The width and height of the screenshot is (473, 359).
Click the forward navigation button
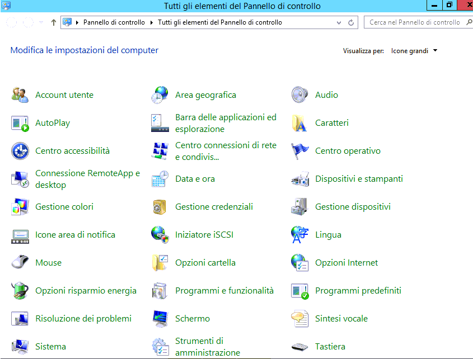click(x=28, y=22)
